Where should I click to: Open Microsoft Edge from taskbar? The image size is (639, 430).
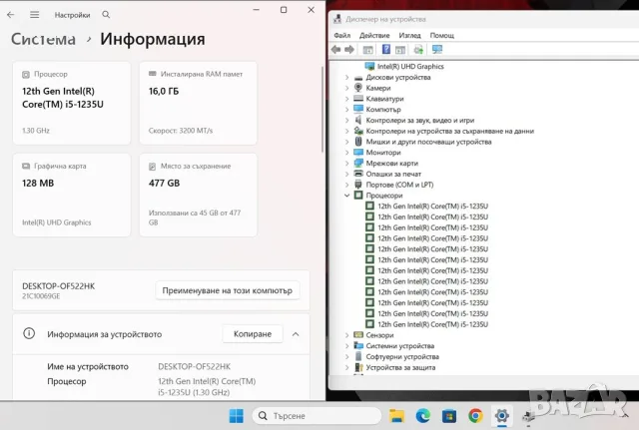423,416
